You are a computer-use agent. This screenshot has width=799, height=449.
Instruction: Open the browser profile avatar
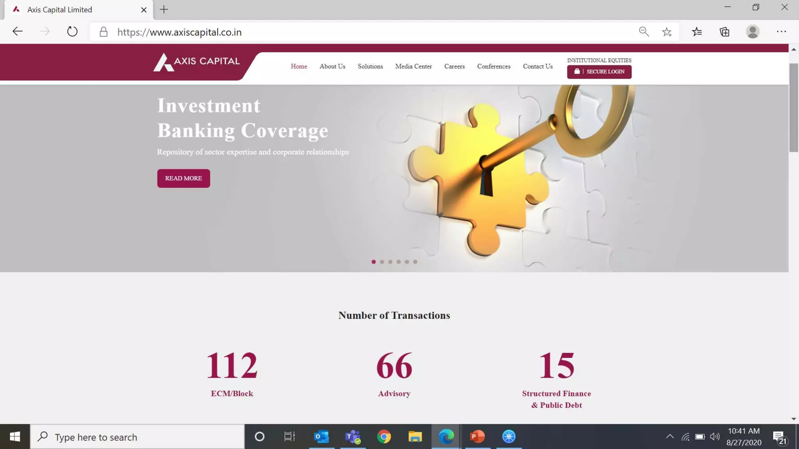point(753,32)
